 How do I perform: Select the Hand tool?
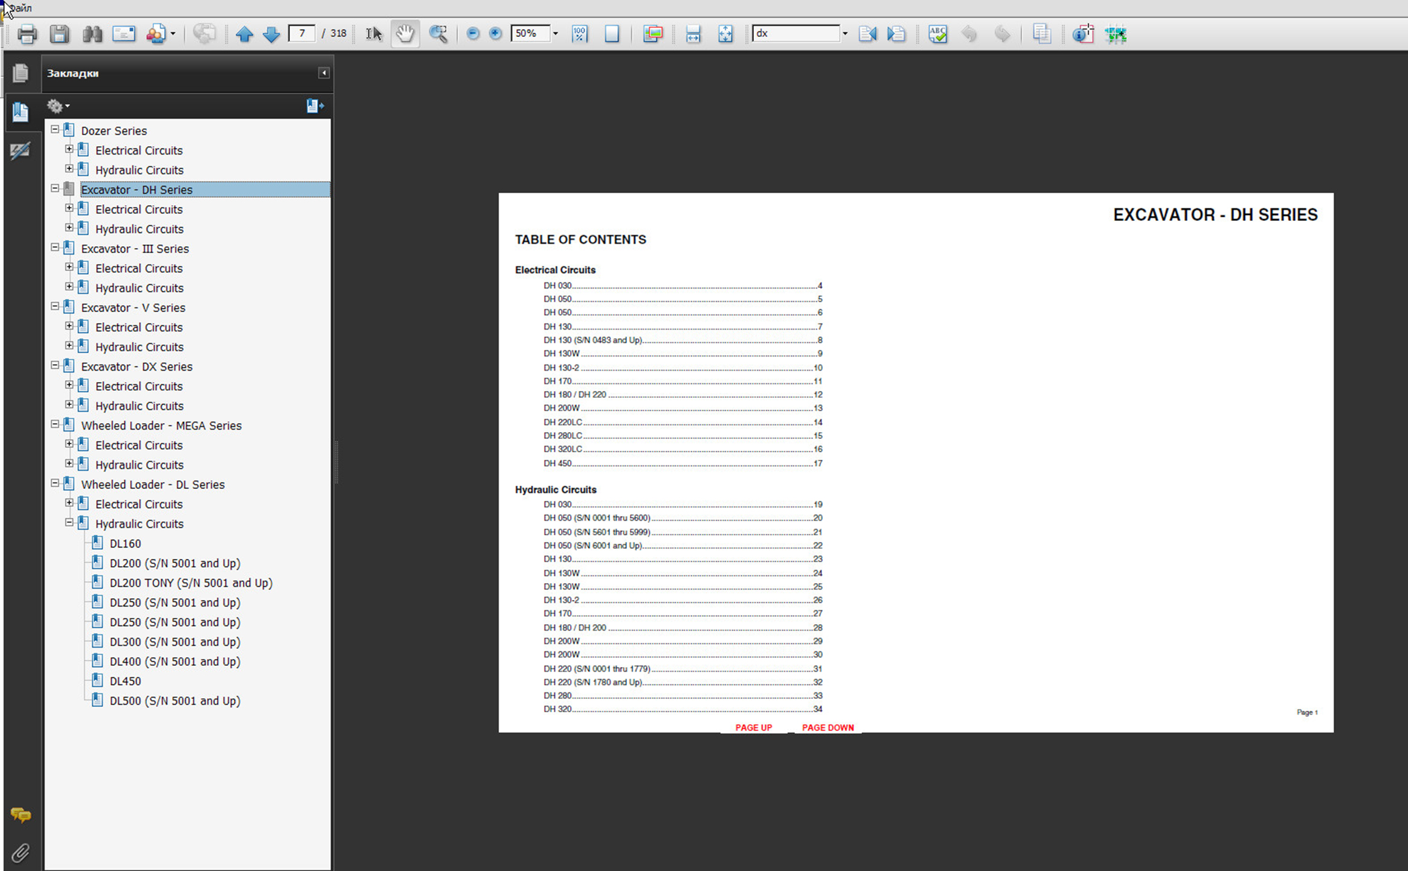tap(405, 34)
